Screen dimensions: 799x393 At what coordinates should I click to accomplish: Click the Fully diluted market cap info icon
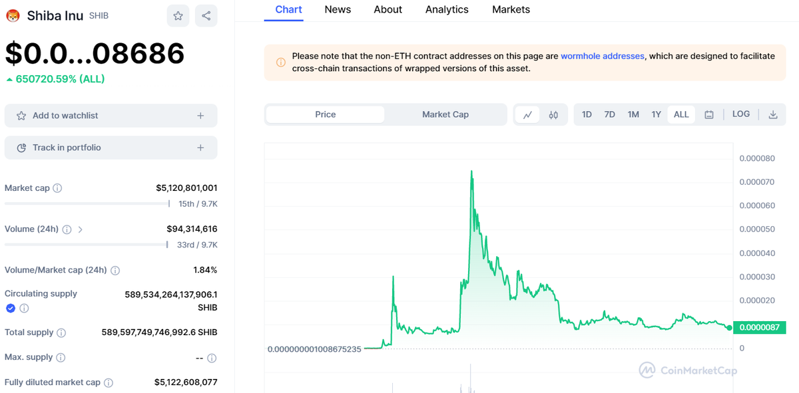pos(109,382)
